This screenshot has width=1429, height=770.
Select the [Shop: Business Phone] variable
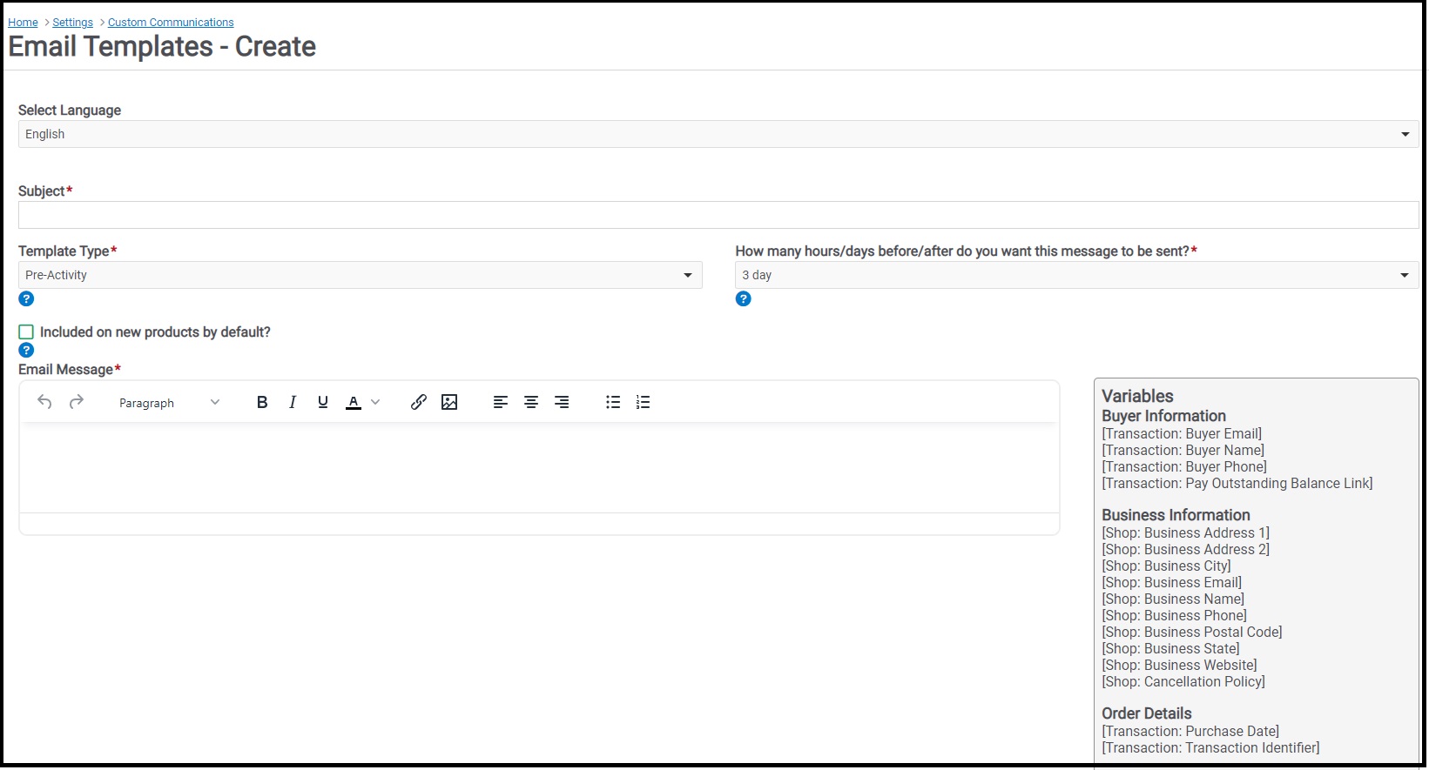[1175, 615]
